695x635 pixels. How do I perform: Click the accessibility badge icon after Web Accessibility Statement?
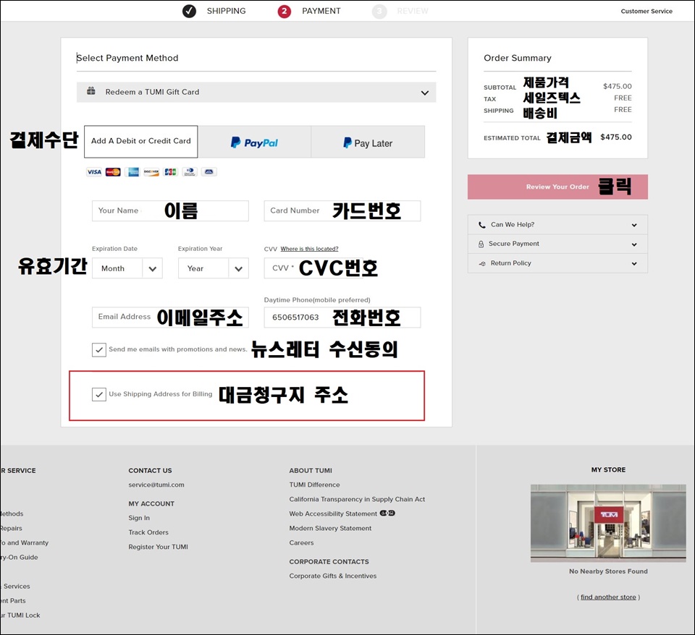387,513
